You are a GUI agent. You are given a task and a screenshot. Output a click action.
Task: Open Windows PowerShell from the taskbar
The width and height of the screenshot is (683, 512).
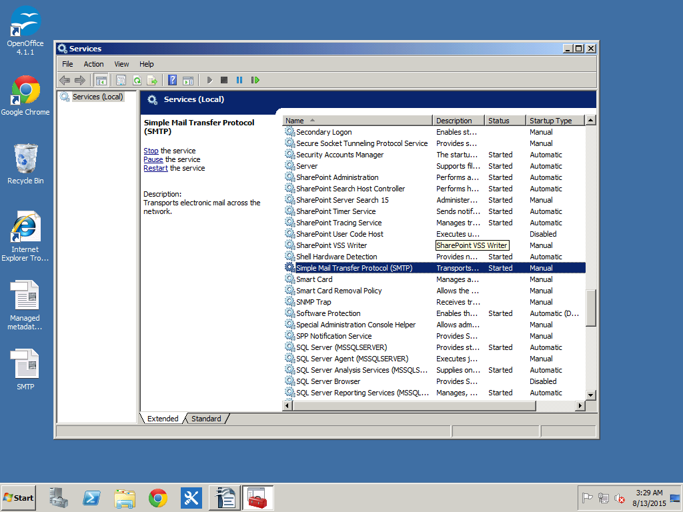91,497
